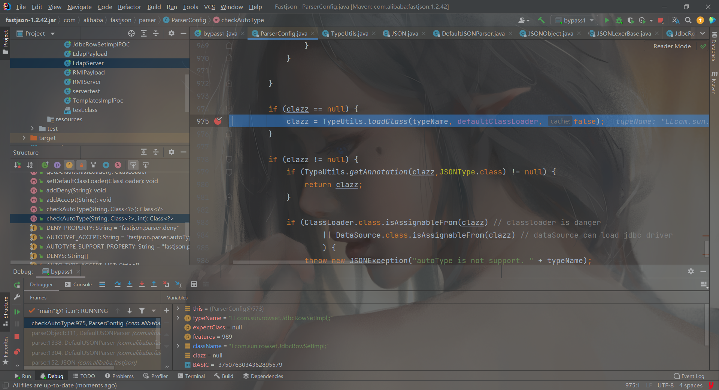
Task: Click Step Over in debugger toolbar
Action: click(118, 284)
